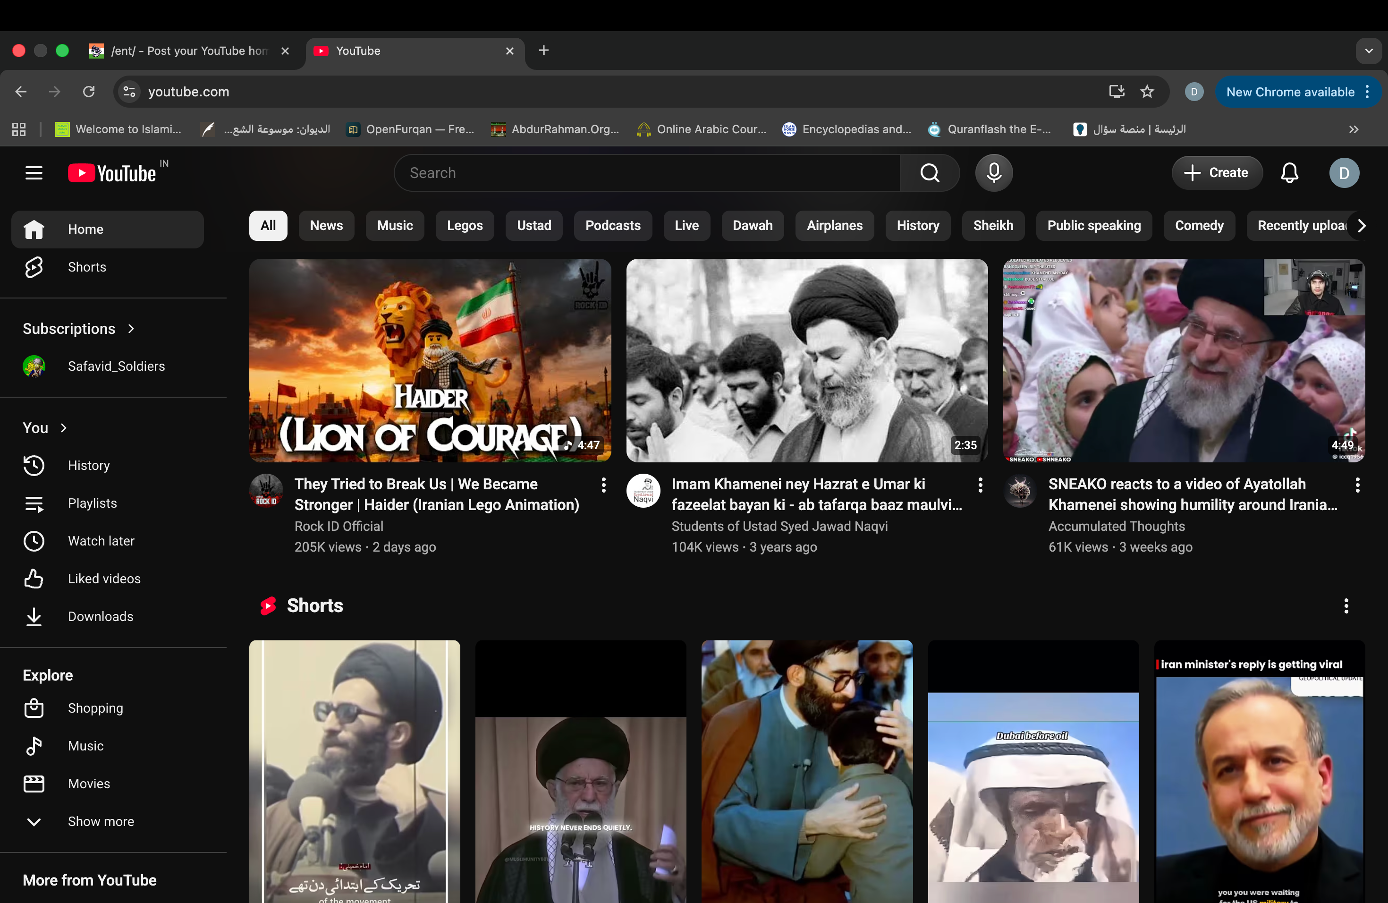Viewport: 1388px width, 903px height.
Task: Open the notifications bell
Action: coord(1289,173)
